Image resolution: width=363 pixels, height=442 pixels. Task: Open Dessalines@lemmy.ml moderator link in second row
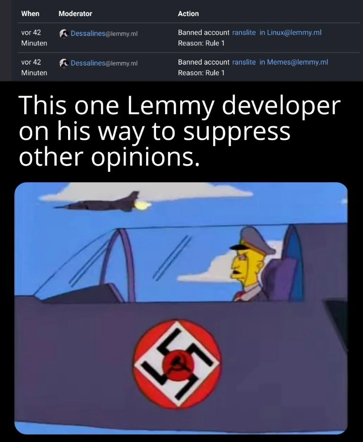104,63
